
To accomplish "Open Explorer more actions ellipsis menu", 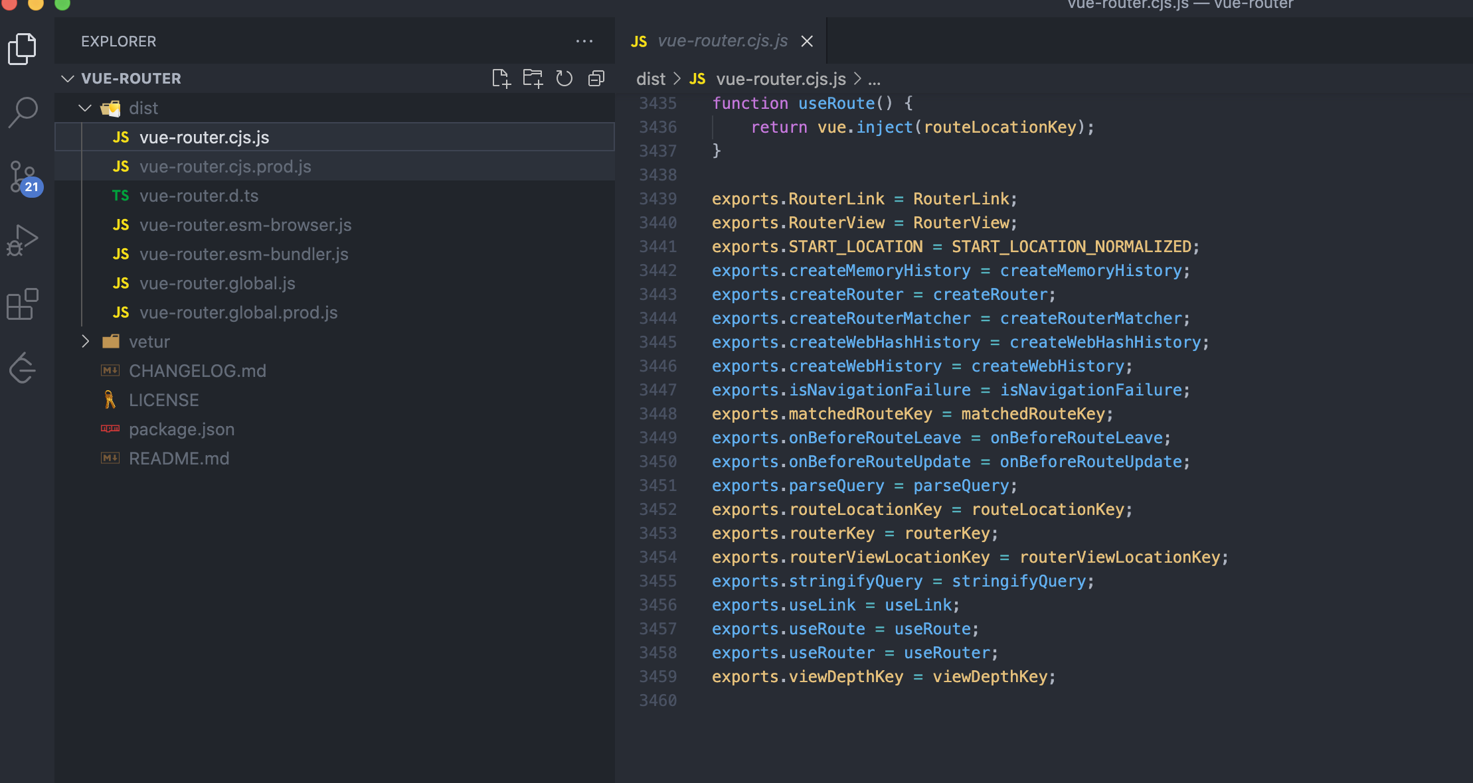I will tap(584, 41).
